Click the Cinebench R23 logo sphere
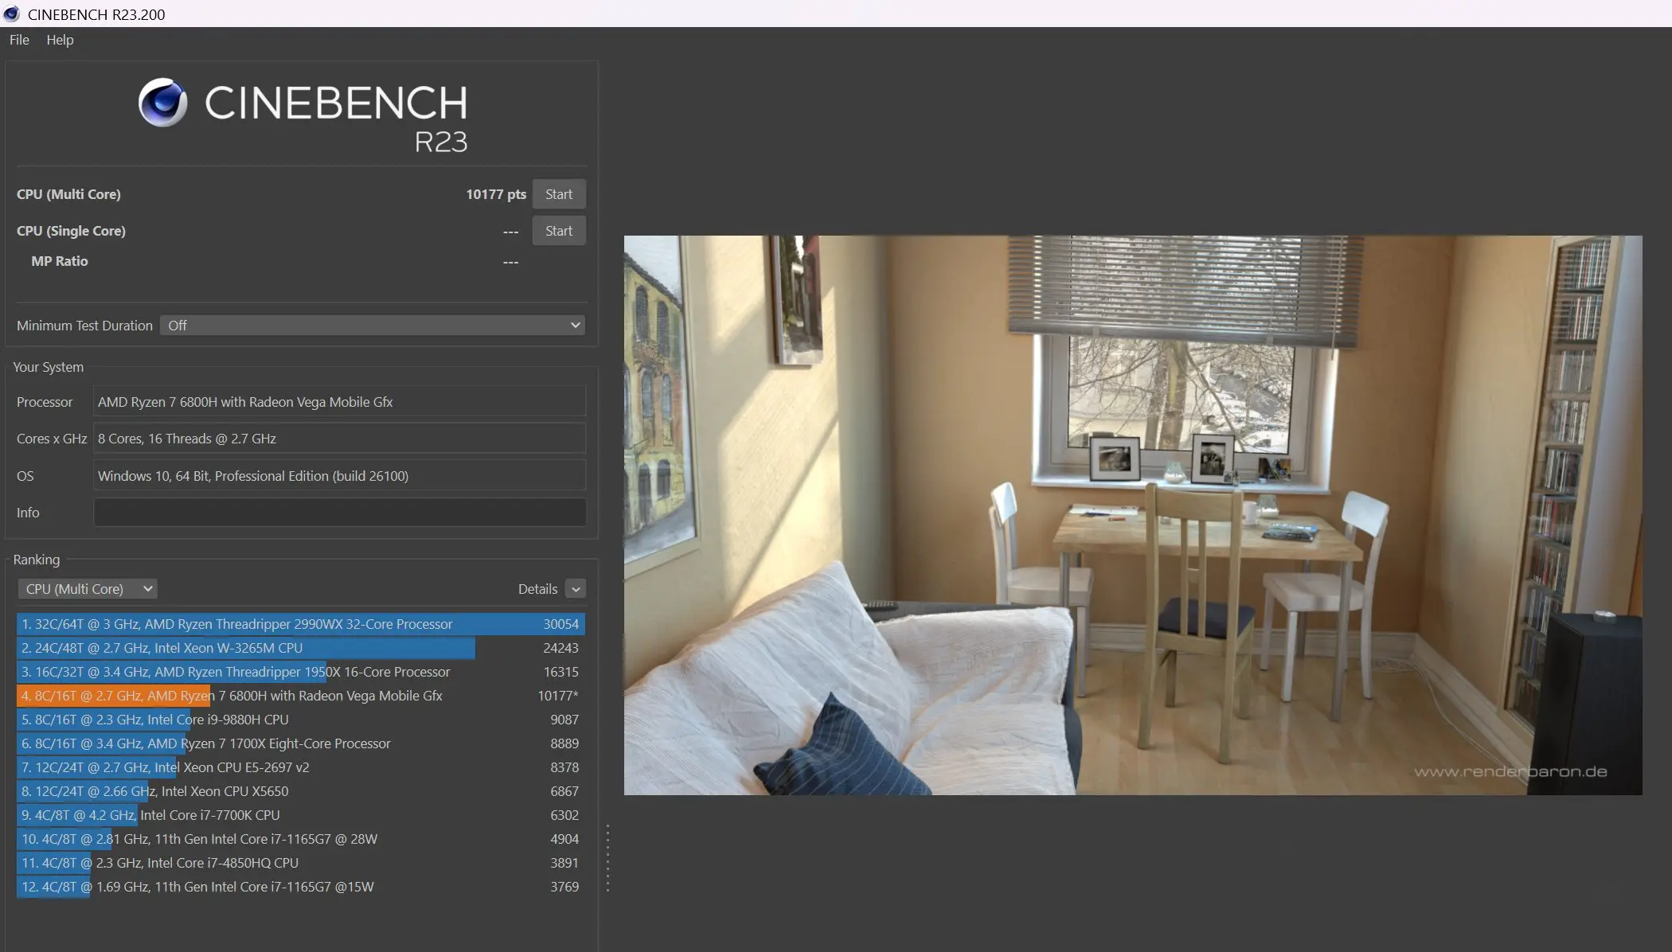1672x952 pixels. (162, 103)
